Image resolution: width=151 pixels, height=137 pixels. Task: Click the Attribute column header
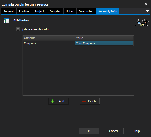coord(49,38)
